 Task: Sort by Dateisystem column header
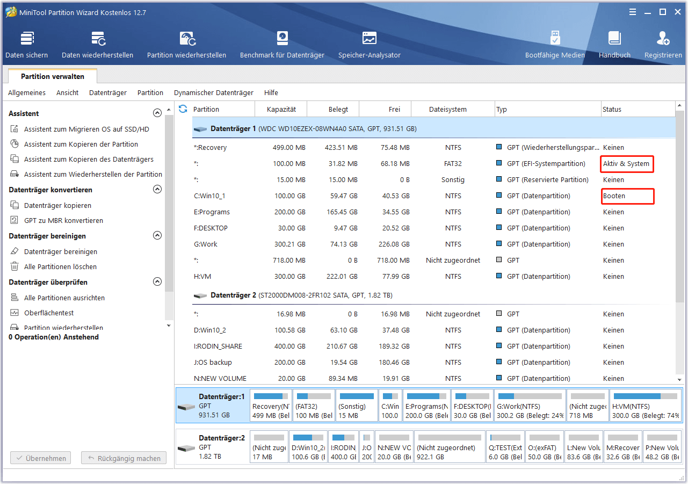(x=453, y=109)
